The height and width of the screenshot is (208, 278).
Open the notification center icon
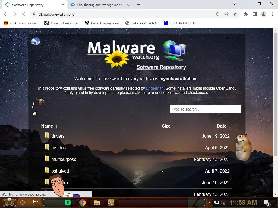coord(267,203)
